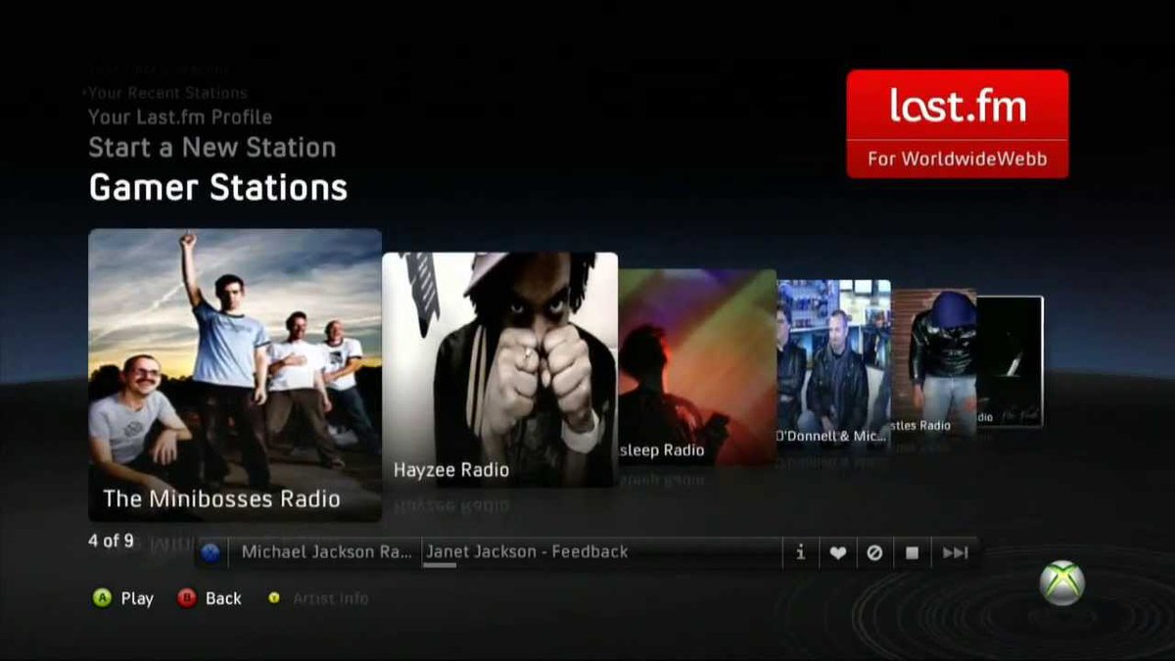Image resolution: width=1175 pixels, height=661 pixels.
Task: Go to Your Last.fm Profile
Action: coord(180,118)
